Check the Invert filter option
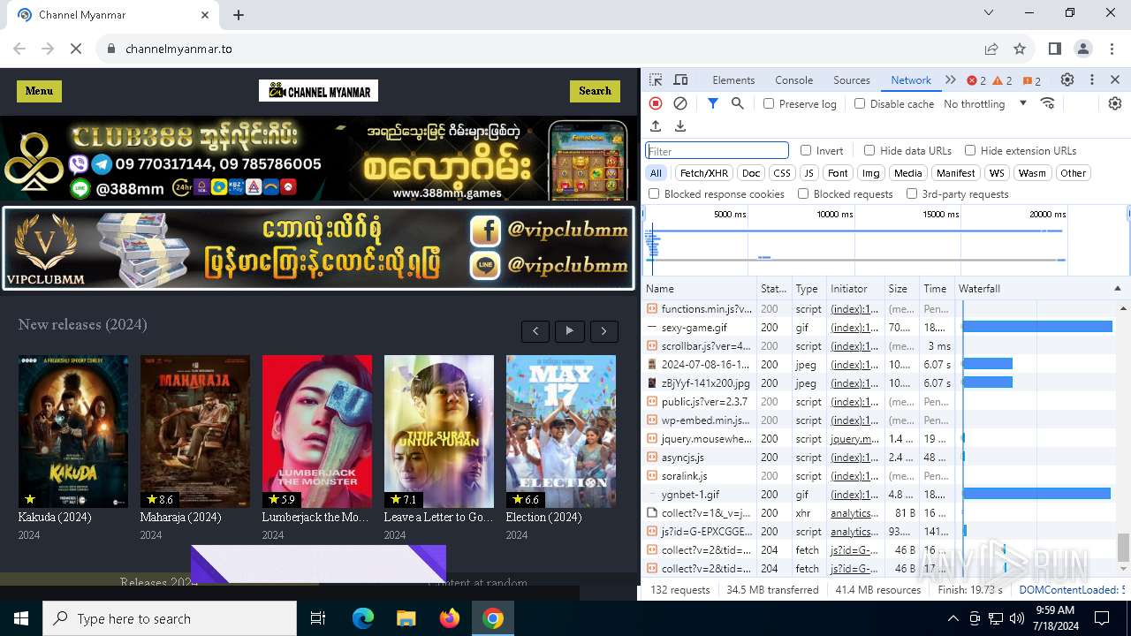The image size is (1131, 636). pyautogui.click(x=806, y=150)
